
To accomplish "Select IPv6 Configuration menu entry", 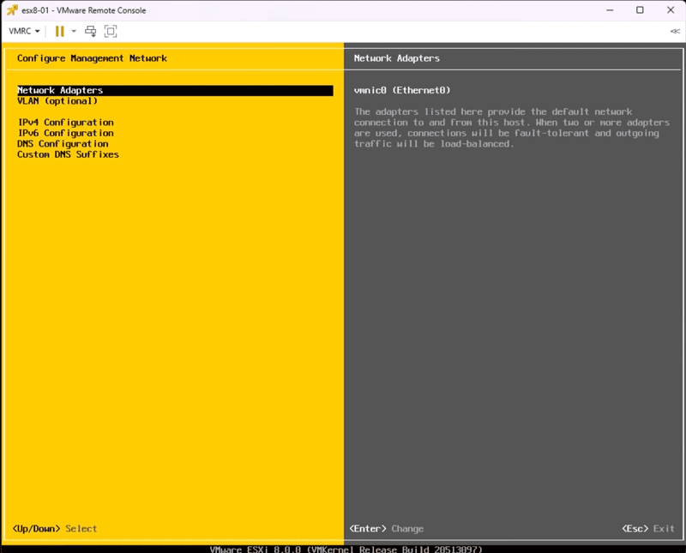I will pyautogui.click(x=66, y=133).
